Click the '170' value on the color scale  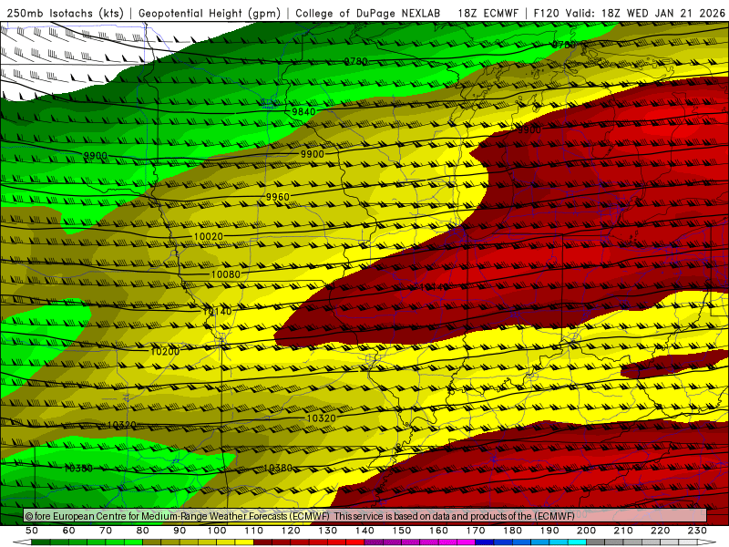pyautogui.click(x=475, y=531)
